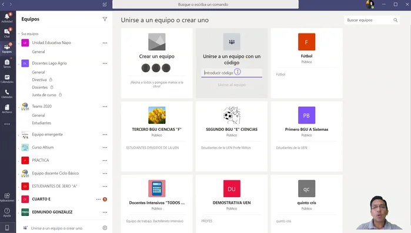
Task: Open more options for PRACTICA team
Action: (105, 160)
